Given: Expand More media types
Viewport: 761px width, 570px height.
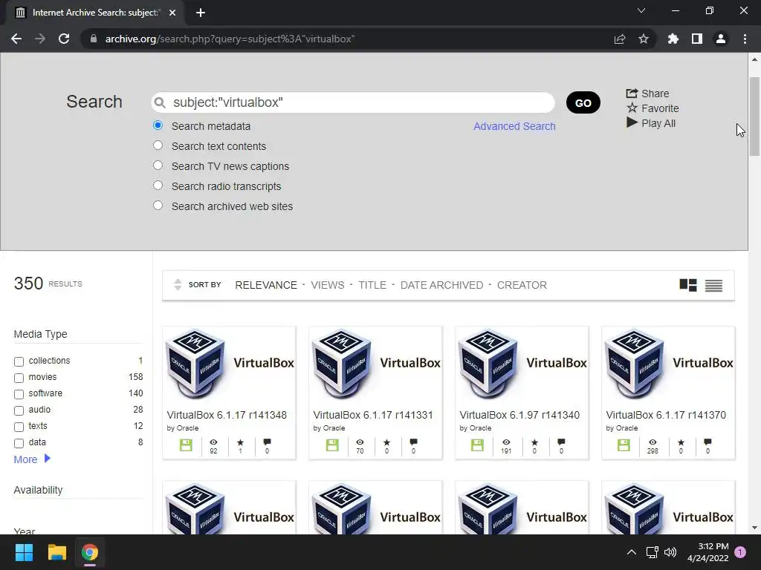Looking at the screenshot, I should pos(32,459).
